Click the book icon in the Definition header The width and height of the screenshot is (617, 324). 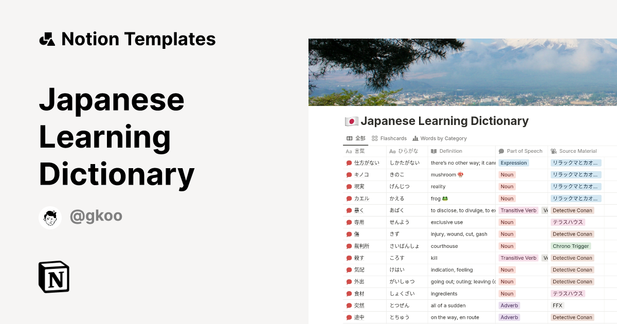434,151
